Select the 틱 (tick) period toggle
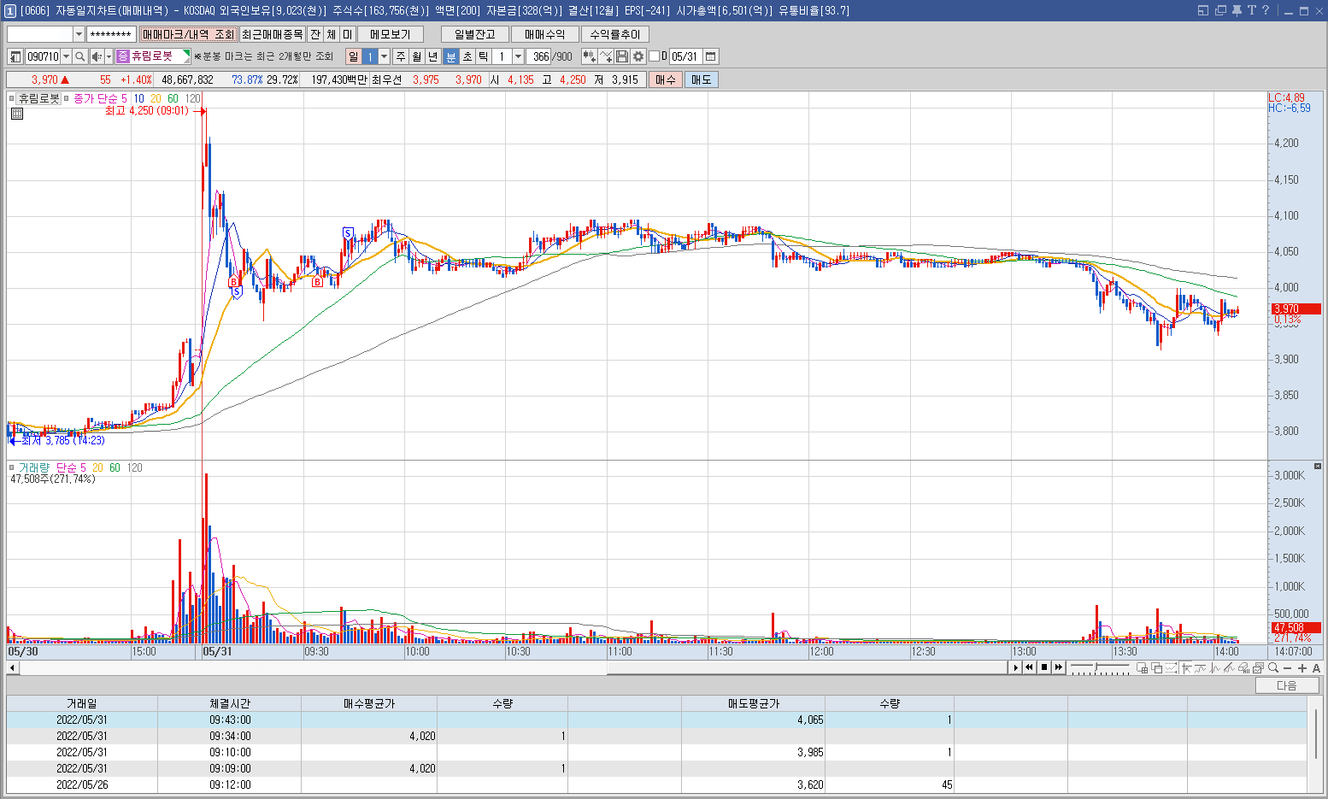The height and width of the screenshot is (799, 1328). [484, 56]
